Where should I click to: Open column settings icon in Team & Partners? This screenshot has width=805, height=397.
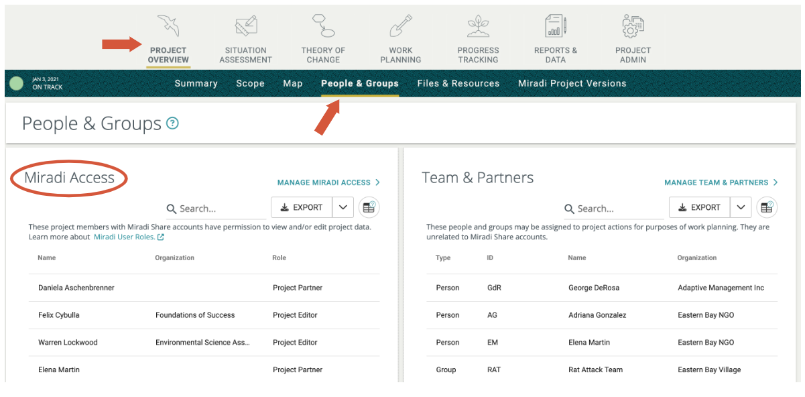(x=767, y=208)
